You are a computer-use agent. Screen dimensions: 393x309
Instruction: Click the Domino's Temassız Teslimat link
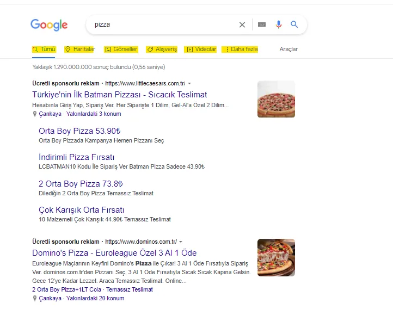tap(130, 290)
